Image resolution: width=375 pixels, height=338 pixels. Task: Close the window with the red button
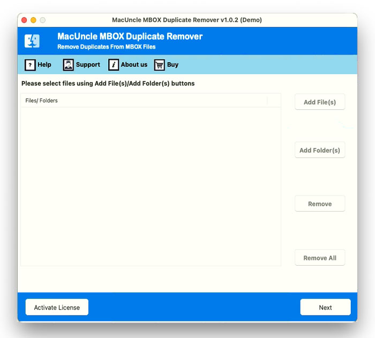pyautogui.click(x=24, y=20)
